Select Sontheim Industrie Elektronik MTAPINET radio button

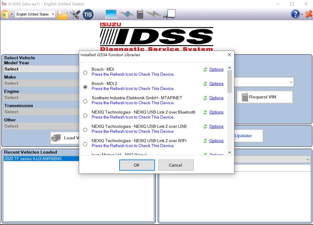click(85, 101)
